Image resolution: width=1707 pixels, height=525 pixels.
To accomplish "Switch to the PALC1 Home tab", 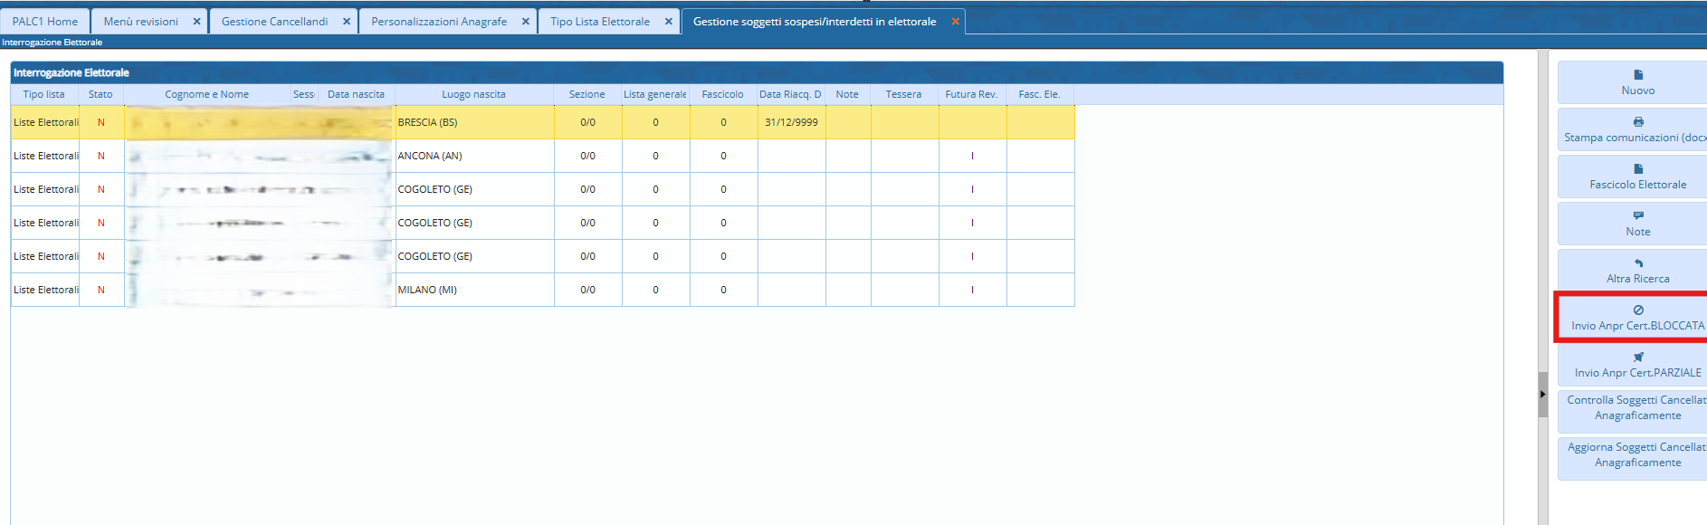I will pos(45,22).
